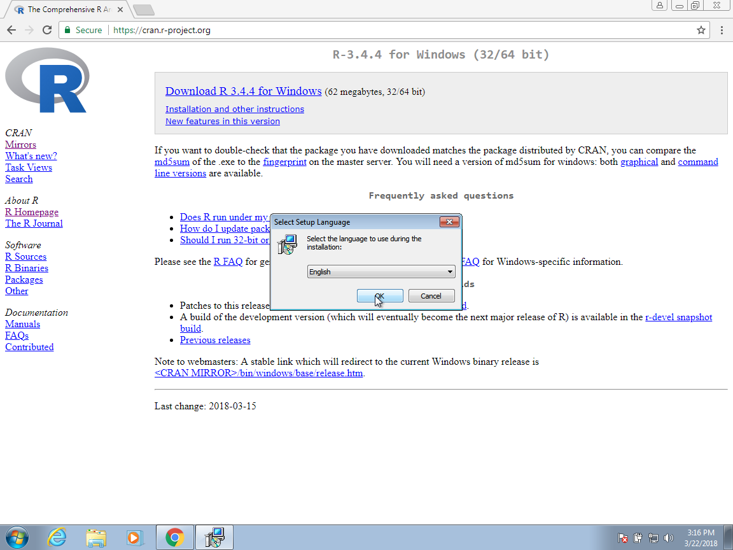This screenshot has height=550, width=733.
Task: Click the volume speaker tray icon
Action: click(668, 538)
